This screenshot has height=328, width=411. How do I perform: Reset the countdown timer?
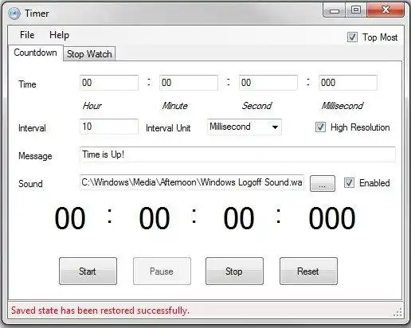coord(308,271)
